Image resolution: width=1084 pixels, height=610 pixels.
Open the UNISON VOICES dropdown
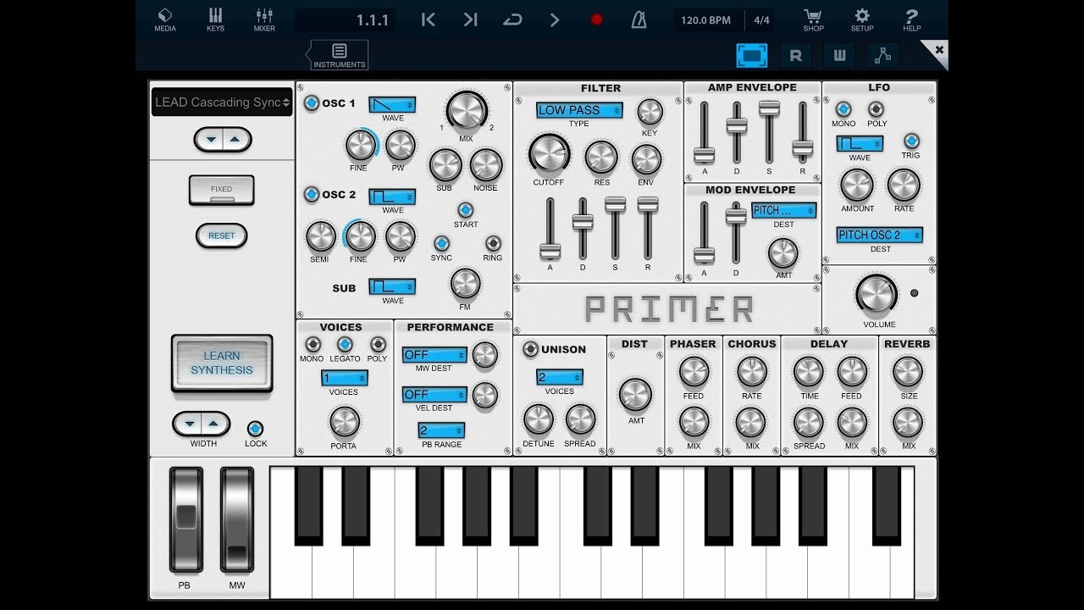pos(559,377)
